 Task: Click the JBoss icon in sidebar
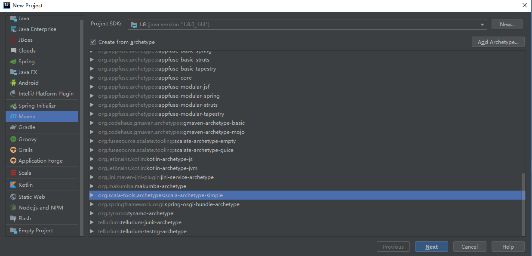point(13,40)
